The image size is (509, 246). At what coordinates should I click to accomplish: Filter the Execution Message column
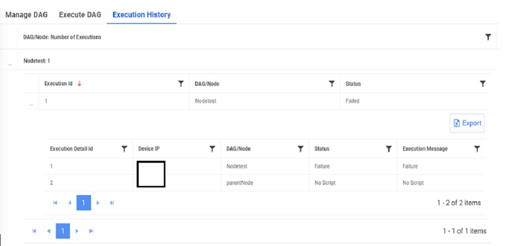pyautogui.click(x=477, y=148)
